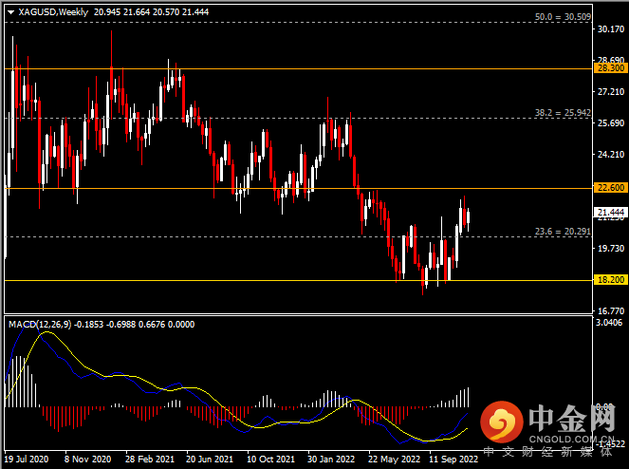Click the 11 Sep 2022 date marker
Screen dimensions: 629x469
(453, 458)
